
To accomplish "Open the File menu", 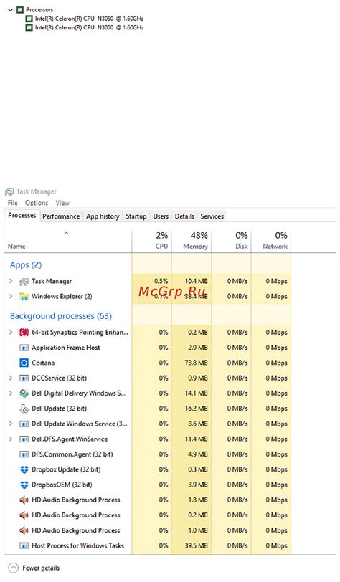I will coord(13,203).
